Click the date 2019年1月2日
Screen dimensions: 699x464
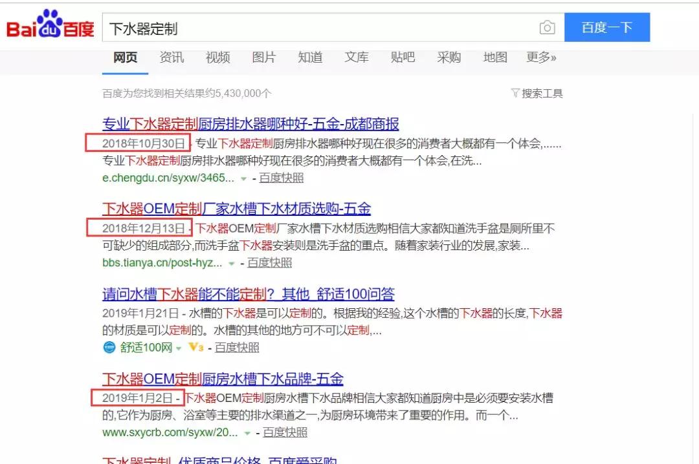pyautogui.click(x=137, y=397)
